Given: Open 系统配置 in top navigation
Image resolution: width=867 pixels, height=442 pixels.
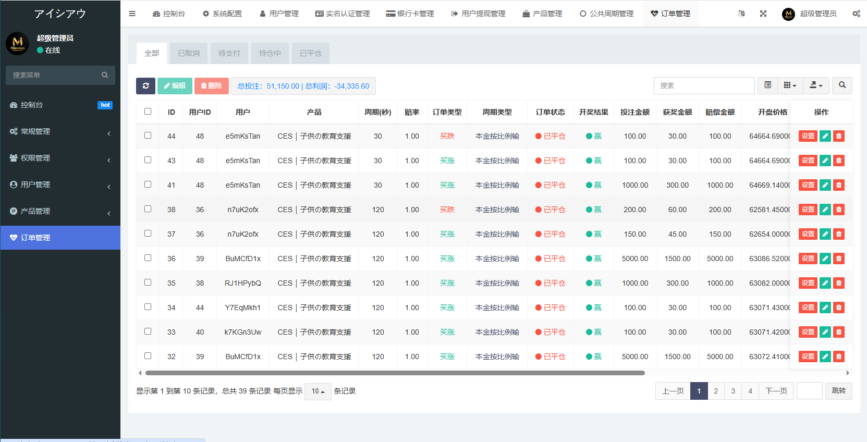Looking at the screenshot, I should click(222, 14).
